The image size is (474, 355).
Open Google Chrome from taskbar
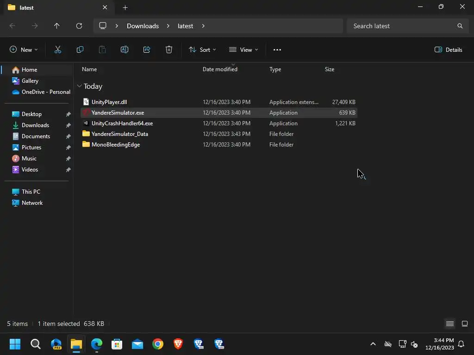pyautogui.click(x=158, y=344)
